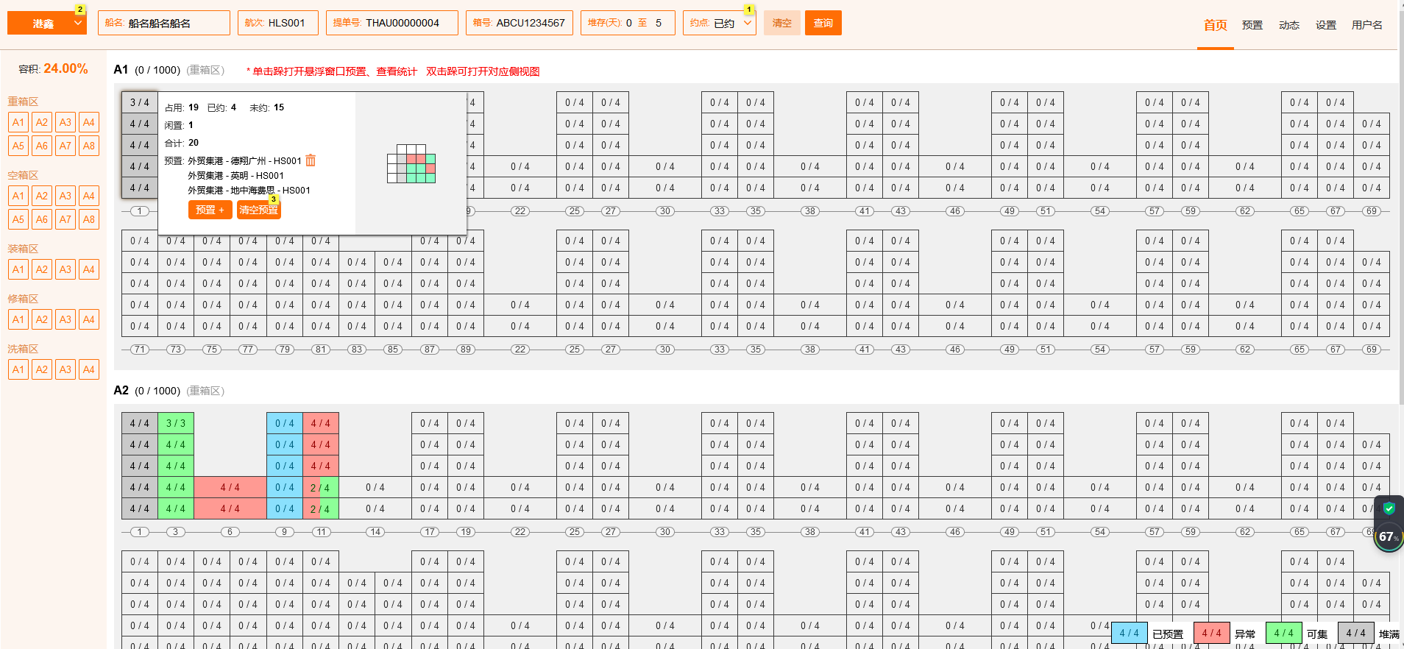Viewport: 1404px width, 649px height.
Task: Switch to the 预置 tab
Action: pyautogui.click(x=1252, y=25)
